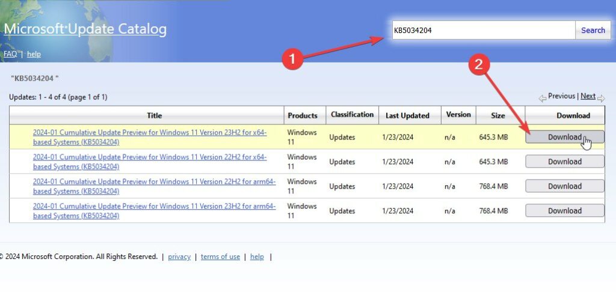Click the Previous page text

pos(561,96)
